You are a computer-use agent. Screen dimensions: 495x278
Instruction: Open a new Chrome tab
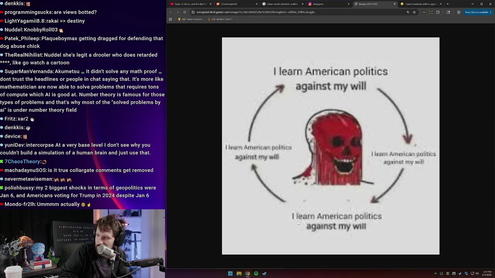pos(447,4)
